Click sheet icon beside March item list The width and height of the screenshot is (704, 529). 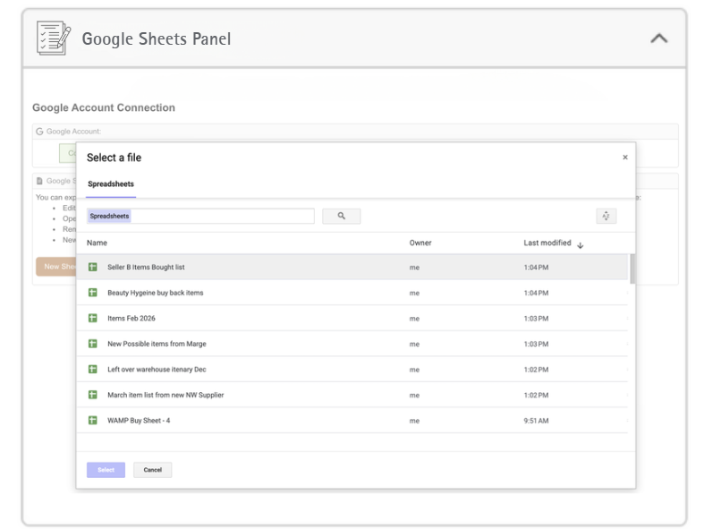click(x=92, y=395)
